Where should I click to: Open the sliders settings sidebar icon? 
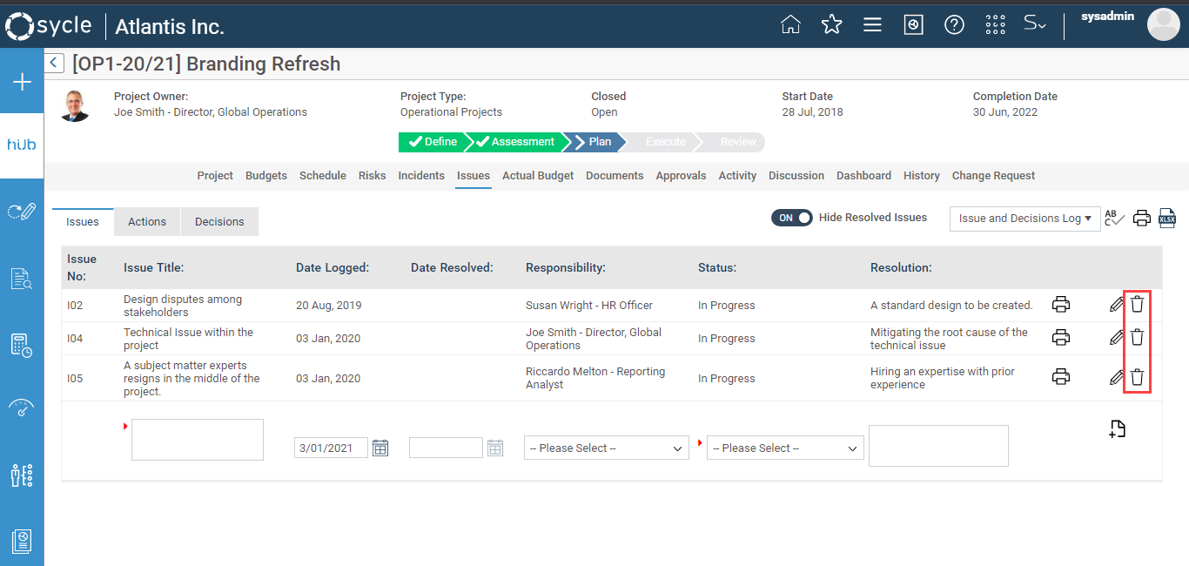coord(22,475)
